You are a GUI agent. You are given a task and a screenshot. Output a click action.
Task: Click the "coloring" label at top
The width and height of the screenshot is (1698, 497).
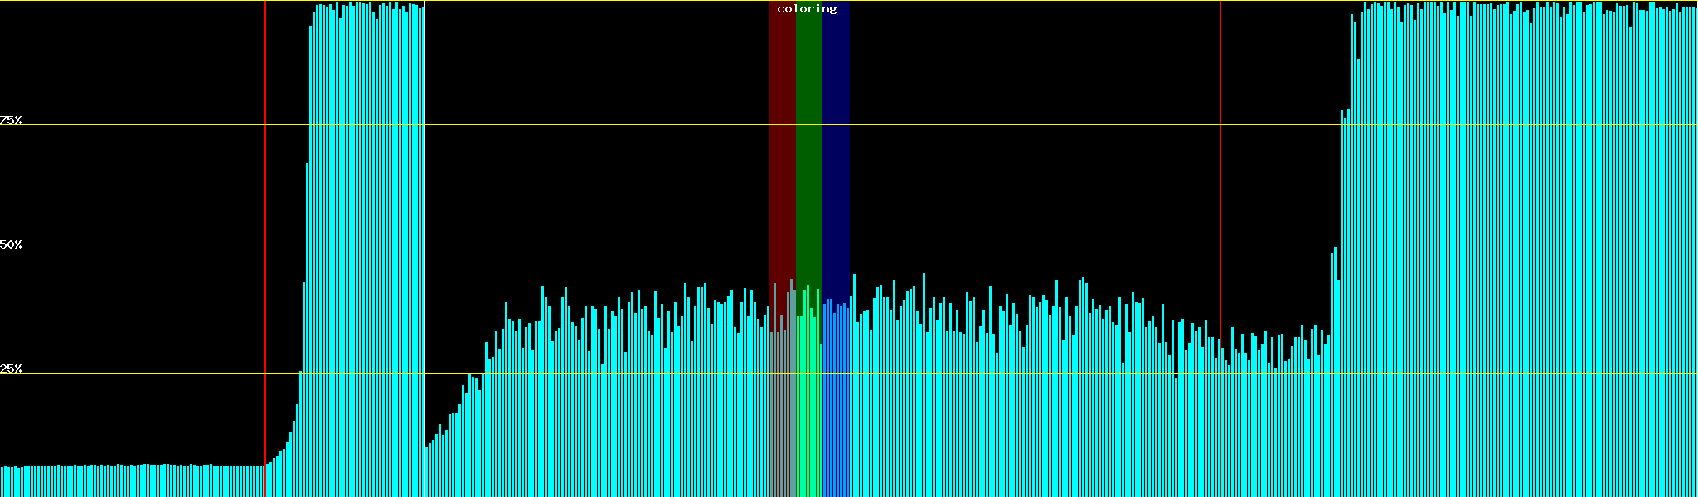click(807, 9)
